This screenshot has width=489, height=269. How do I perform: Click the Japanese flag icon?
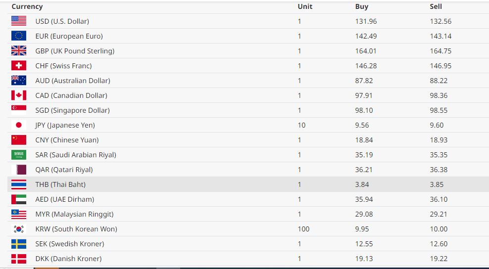pyautogui.click(x=19, y=125)
